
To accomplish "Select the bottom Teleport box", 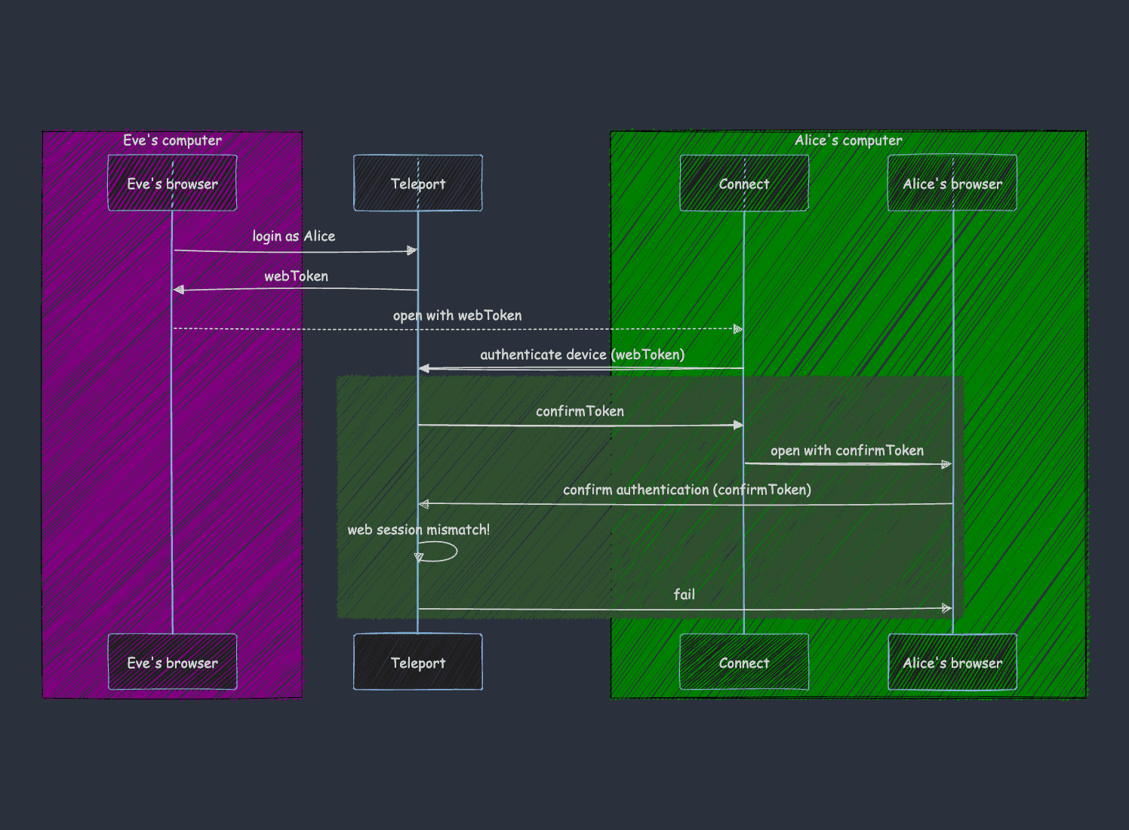I will tap(417, 662).
